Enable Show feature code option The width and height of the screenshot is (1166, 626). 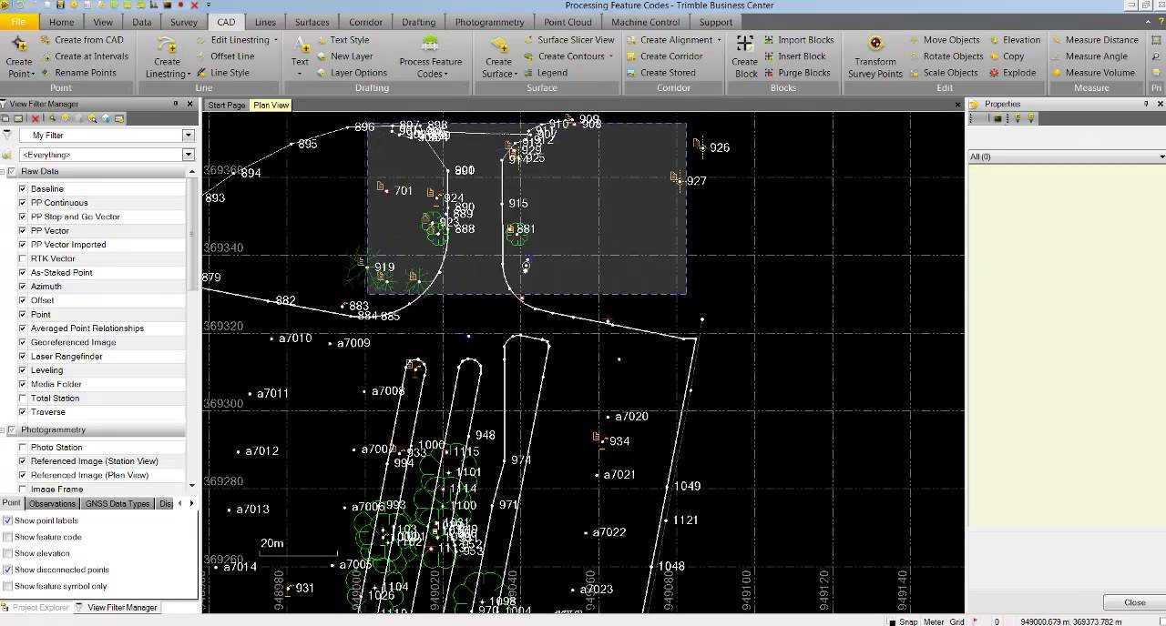coord(8,537)
